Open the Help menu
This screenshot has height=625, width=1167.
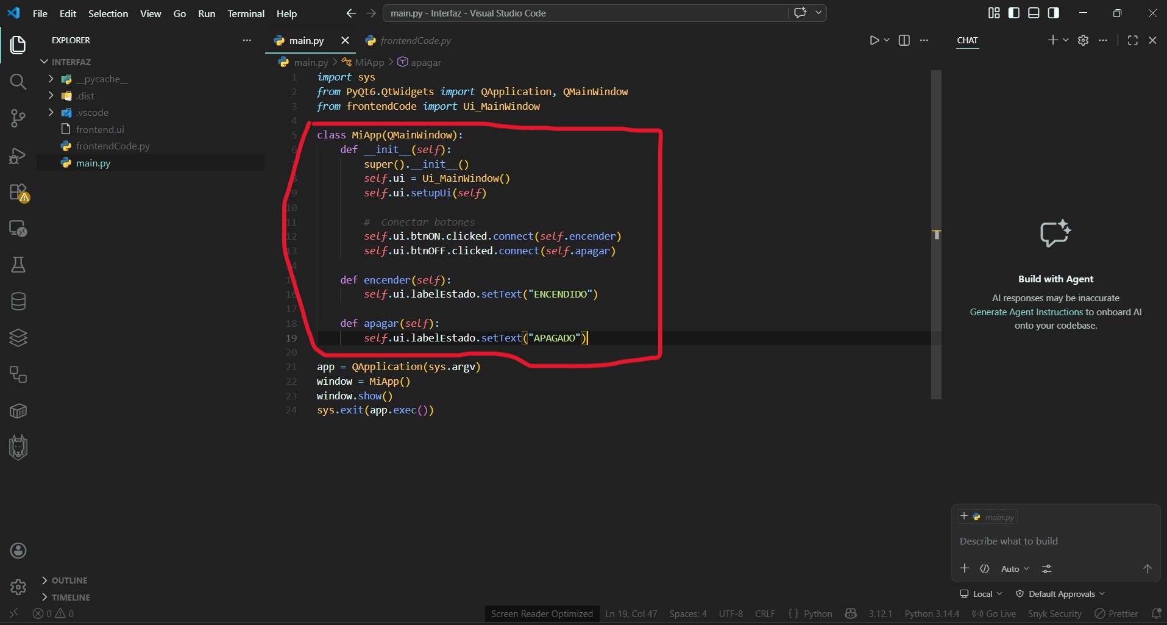(x=286, y=13)
